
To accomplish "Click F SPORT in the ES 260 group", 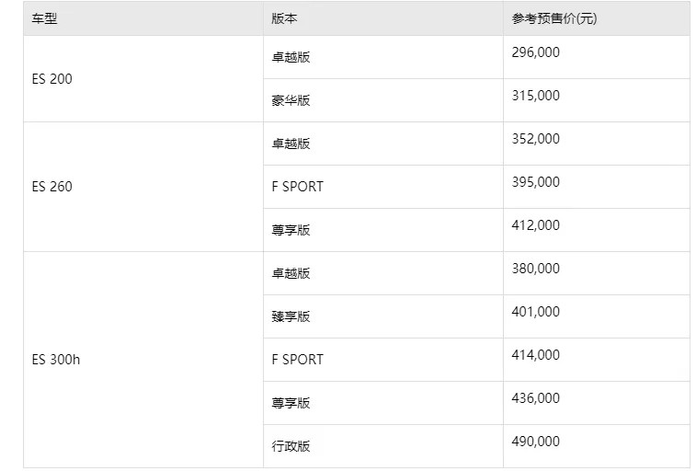I will [298, 187].
